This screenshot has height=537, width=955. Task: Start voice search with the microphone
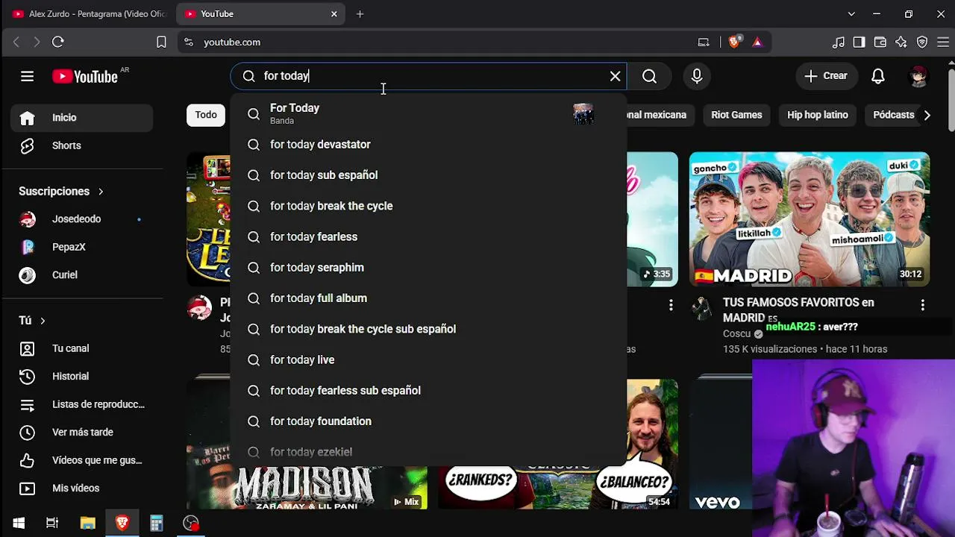[697, 76]
